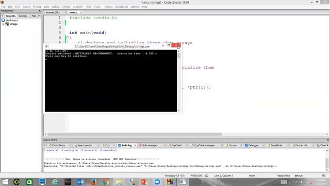Close the Logs & others panel
Viewport: 330px width, 186px height.
pos(327,140)
